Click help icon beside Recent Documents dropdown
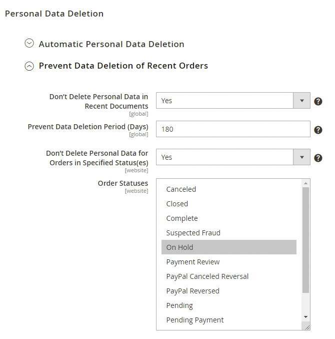Viewport: 335px width, 339px height. [318, 101]
